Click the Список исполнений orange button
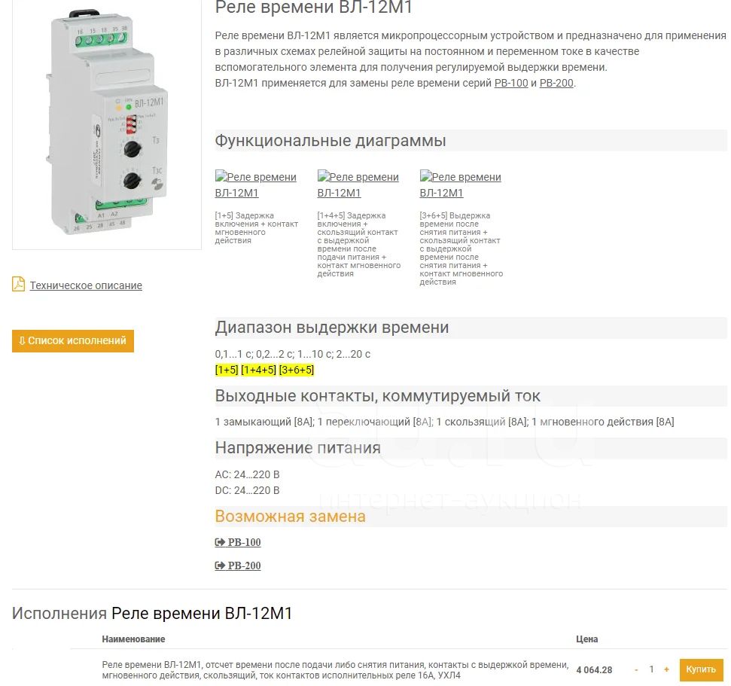 [x=73, y=341]
